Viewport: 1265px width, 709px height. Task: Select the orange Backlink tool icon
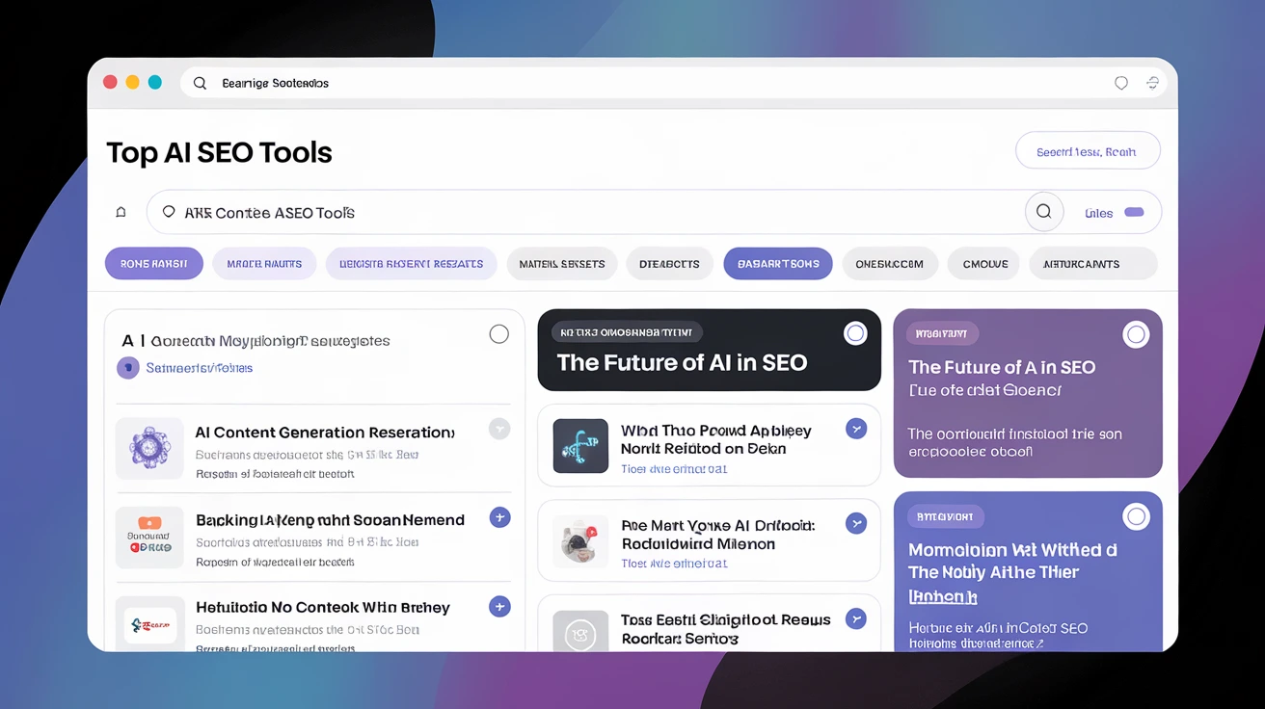coord(149,537)
